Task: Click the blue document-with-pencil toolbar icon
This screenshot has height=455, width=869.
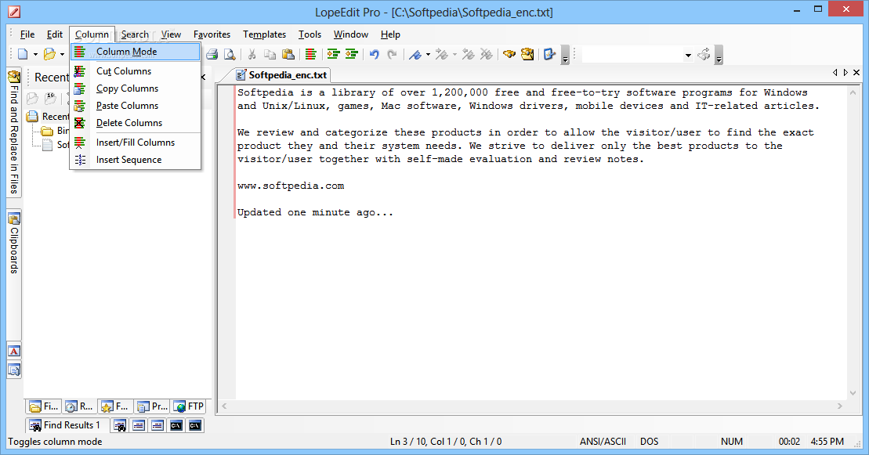Action: (x=549, y=54)
